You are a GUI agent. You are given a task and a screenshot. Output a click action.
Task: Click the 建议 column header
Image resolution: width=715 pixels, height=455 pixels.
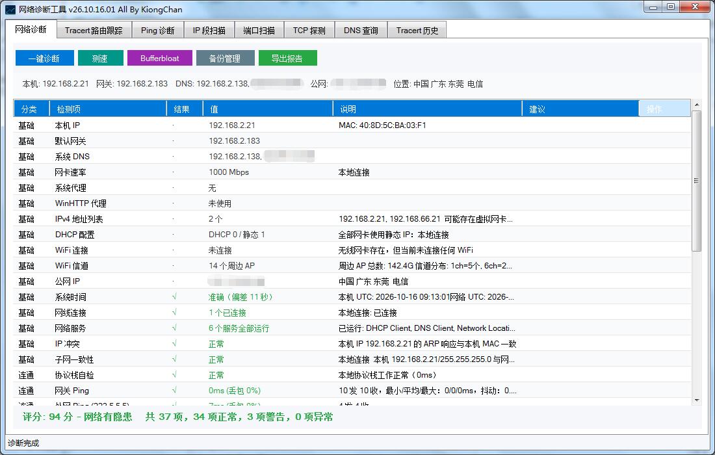click(x=580, y=109)
